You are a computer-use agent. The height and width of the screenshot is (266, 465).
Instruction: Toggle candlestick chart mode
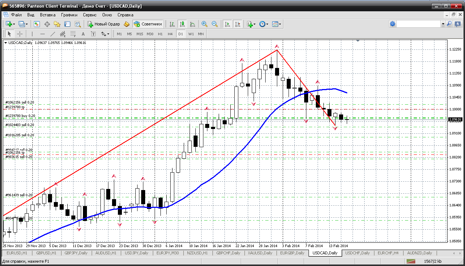click(x=182, y=24)
